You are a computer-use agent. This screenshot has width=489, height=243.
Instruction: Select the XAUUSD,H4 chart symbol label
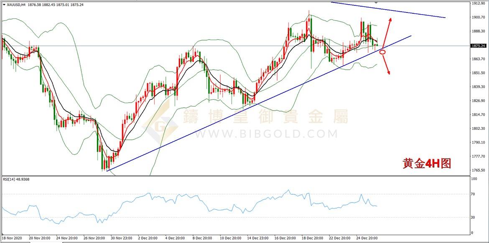(15, 5)
